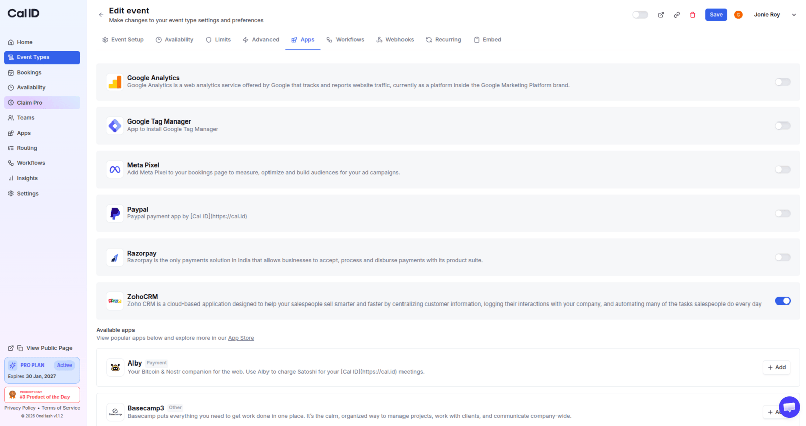Go to the Embed tab
This screenshot has height=426, width=806.
click(x=487, y=40)
